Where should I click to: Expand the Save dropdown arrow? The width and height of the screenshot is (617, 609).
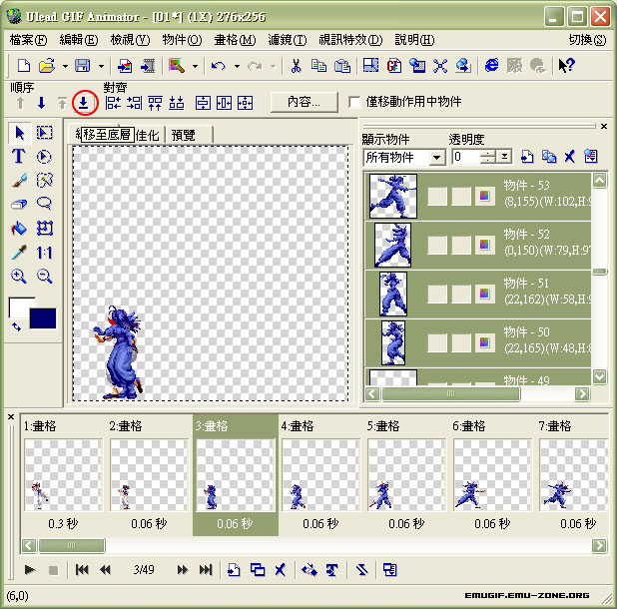(x=101, y=66)
